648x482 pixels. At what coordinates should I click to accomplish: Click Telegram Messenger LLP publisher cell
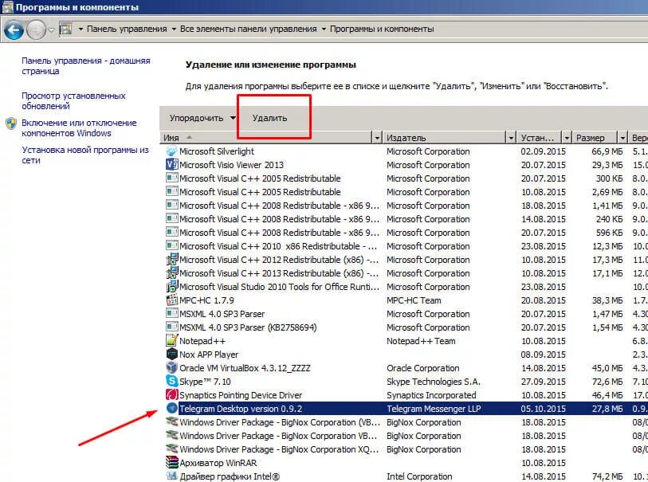434,409
